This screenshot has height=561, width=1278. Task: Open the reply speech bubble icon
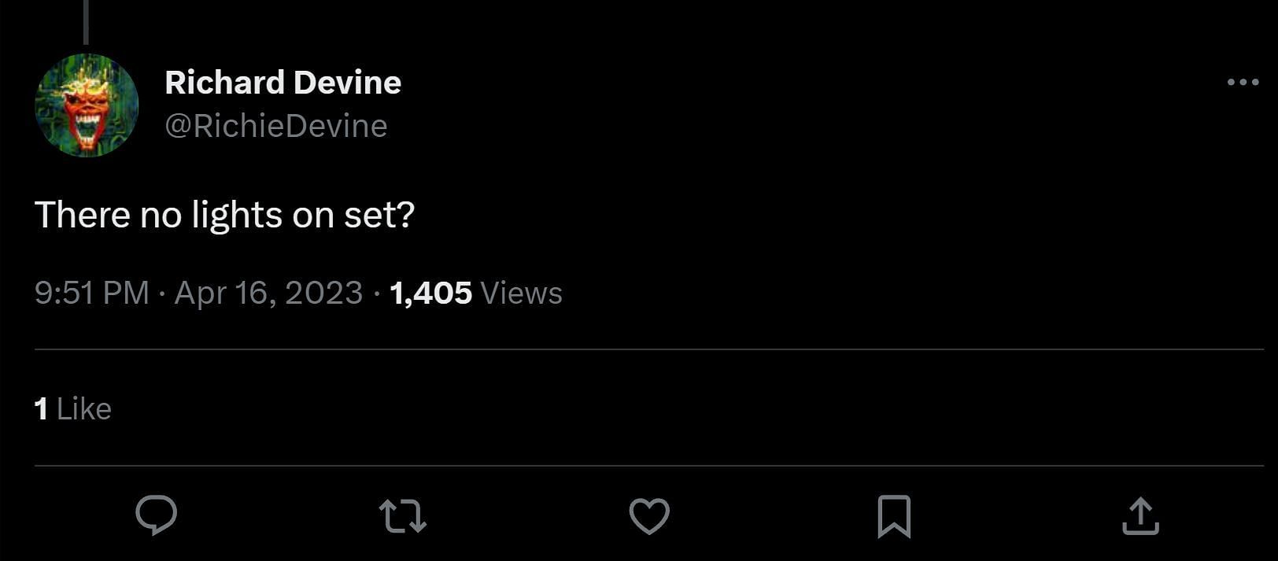(156, 515)
